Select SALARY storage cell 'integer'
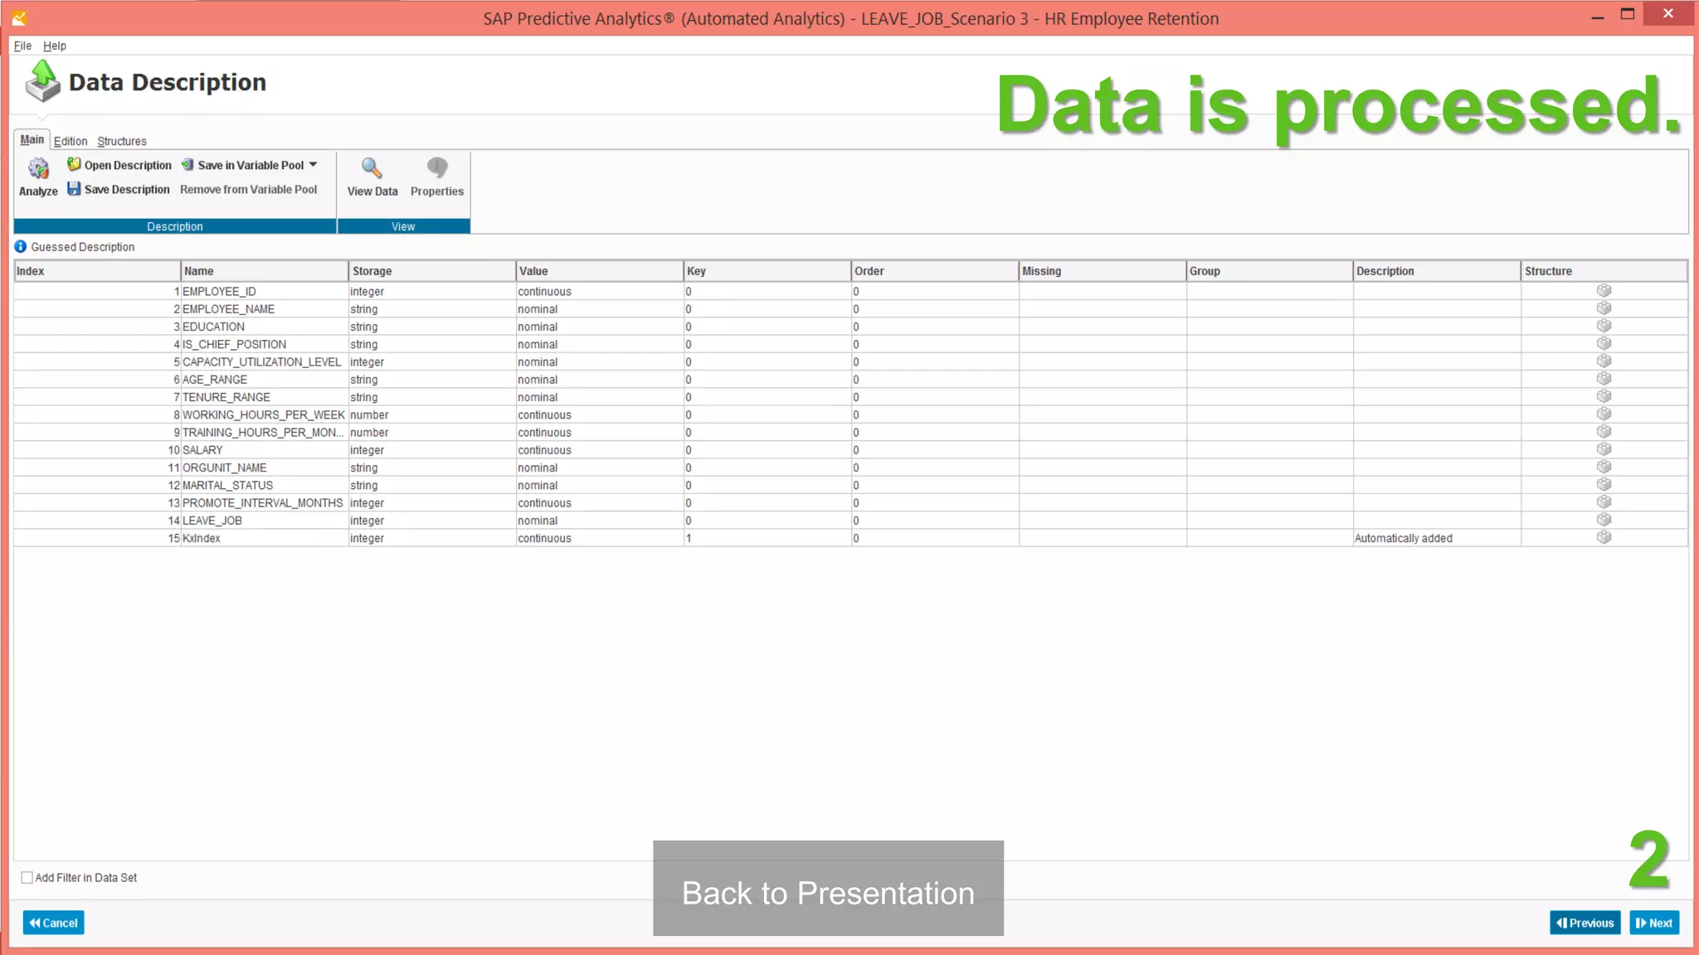Image resolution: width=1699 pixels, height=955 pixels. click(x=431, y=450)
